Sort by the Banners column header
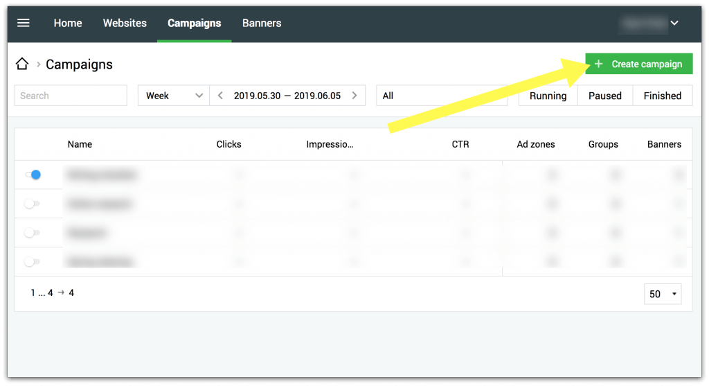Viewport: 709px width, 386px height. coord(664,144)
